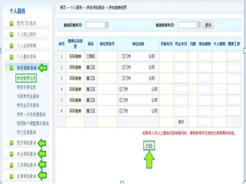Viewport: 246px width, 184px height.
Task: Select 视同账户调整情况查询 submenu item
Action: point(33,124)
